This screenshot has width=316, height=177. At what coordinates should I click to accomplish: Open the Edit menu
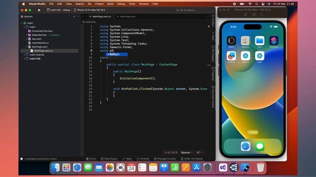60,4
